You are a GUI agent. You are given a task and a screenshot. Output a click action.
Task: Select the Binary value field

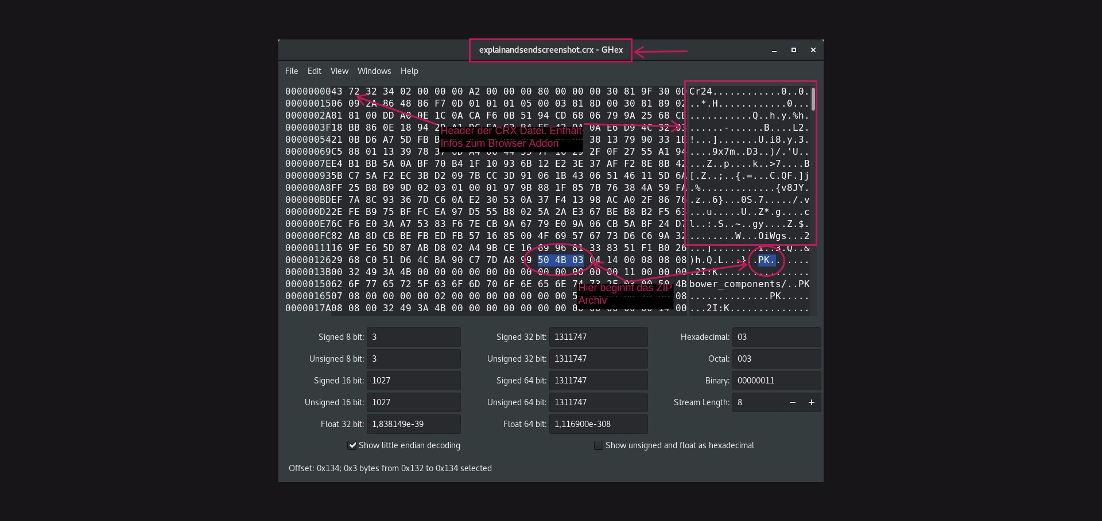coord(776,381)
